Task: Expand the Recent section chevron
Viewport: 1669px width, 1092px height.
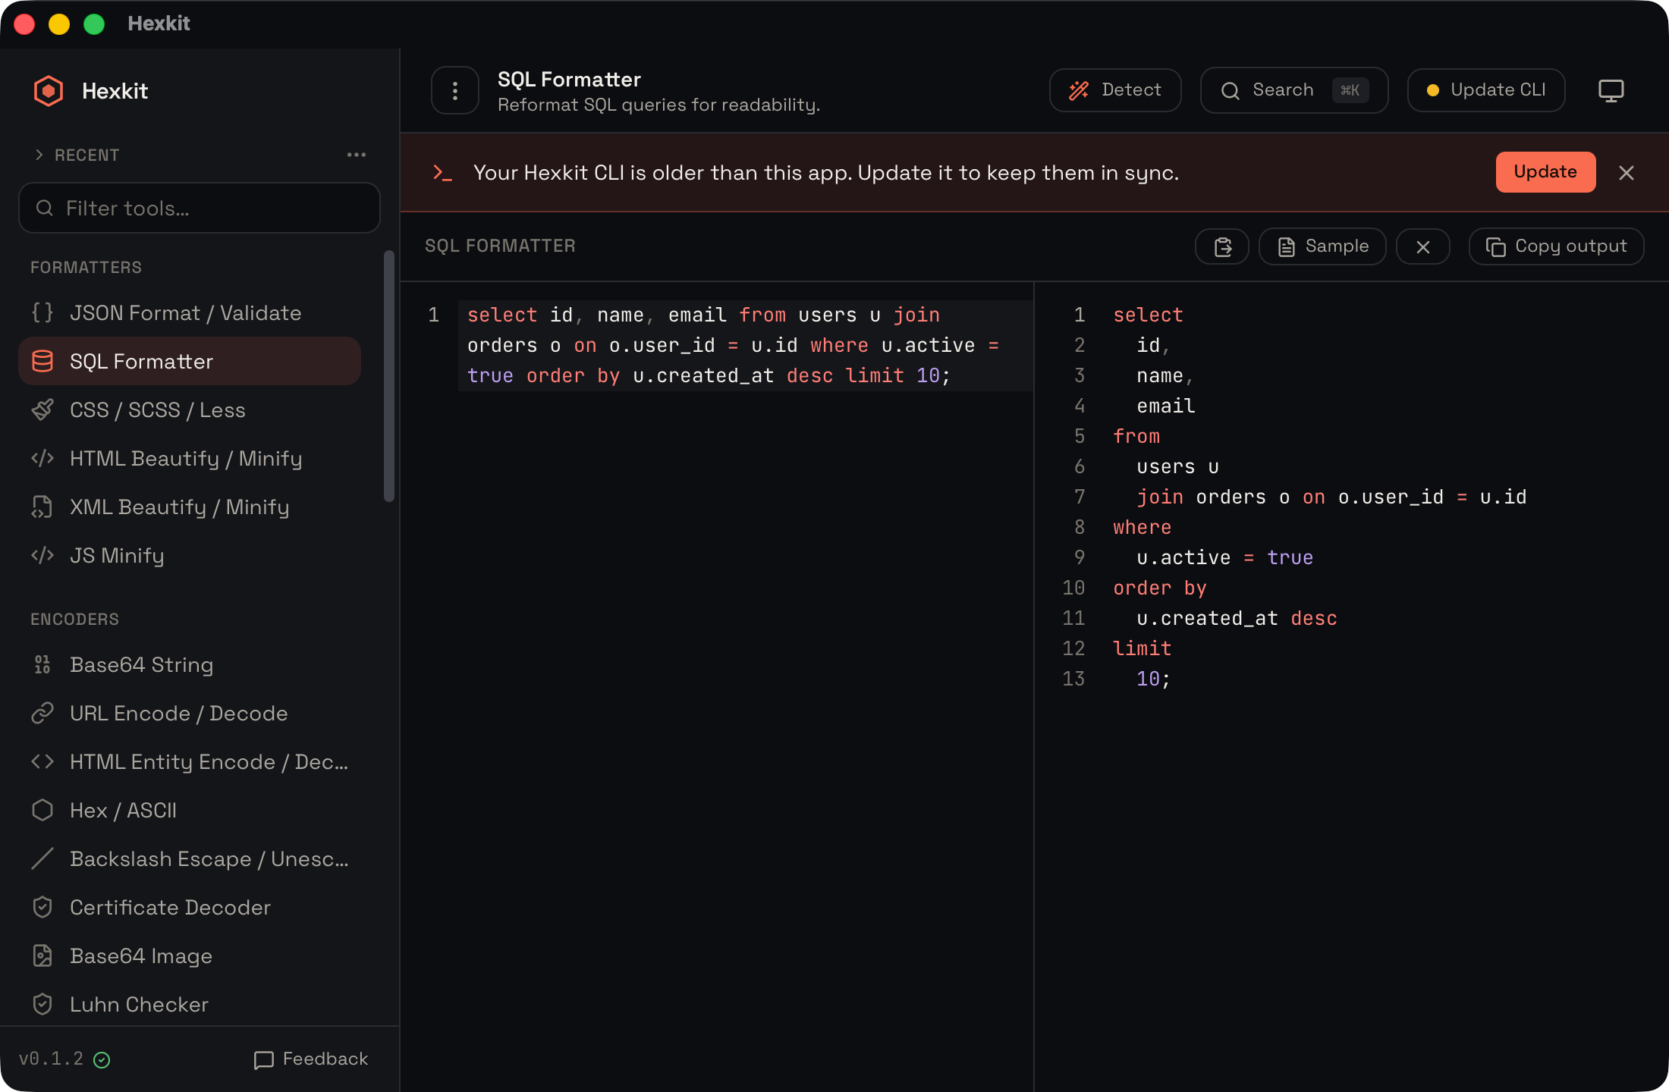Action: tap(39, 155)
